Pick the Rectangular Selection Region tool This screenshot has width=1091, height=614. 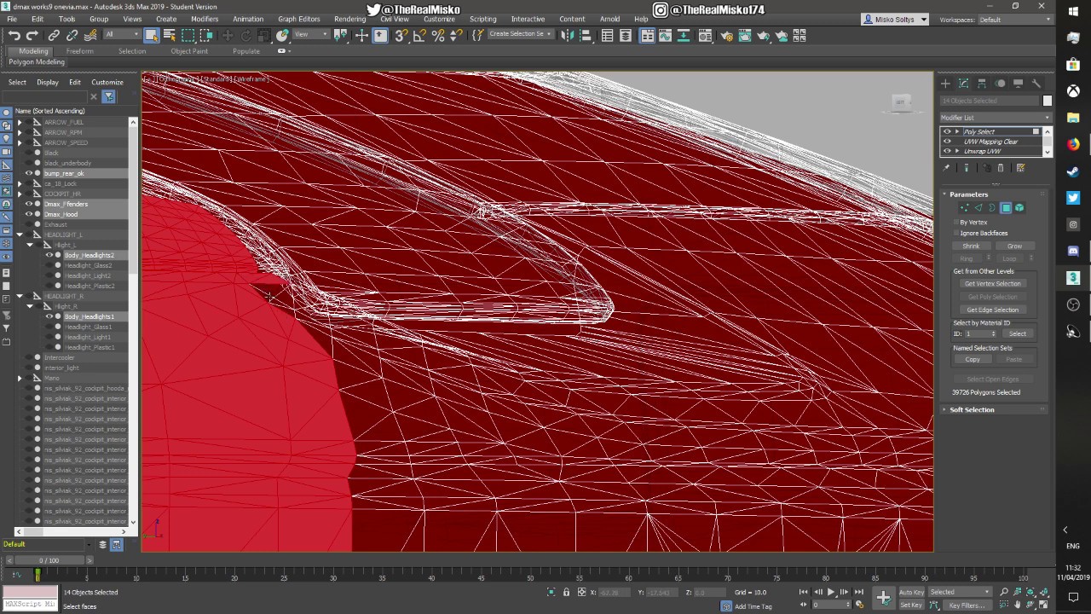188,35
